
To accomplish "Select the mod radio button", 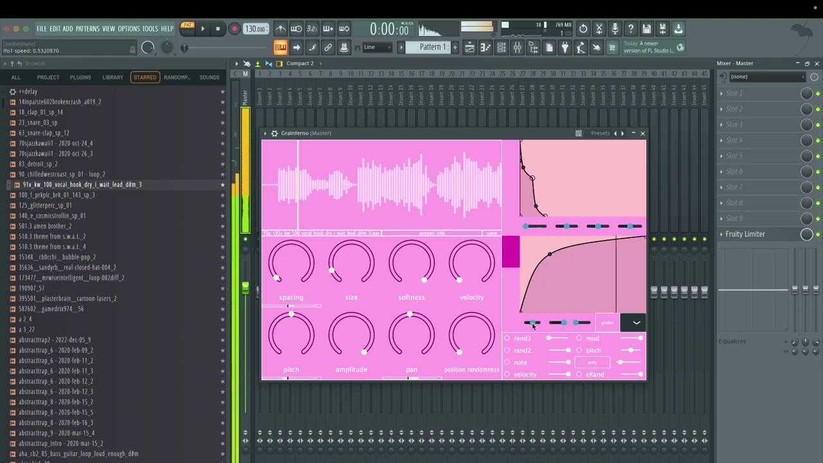I will tap(579, 338).
